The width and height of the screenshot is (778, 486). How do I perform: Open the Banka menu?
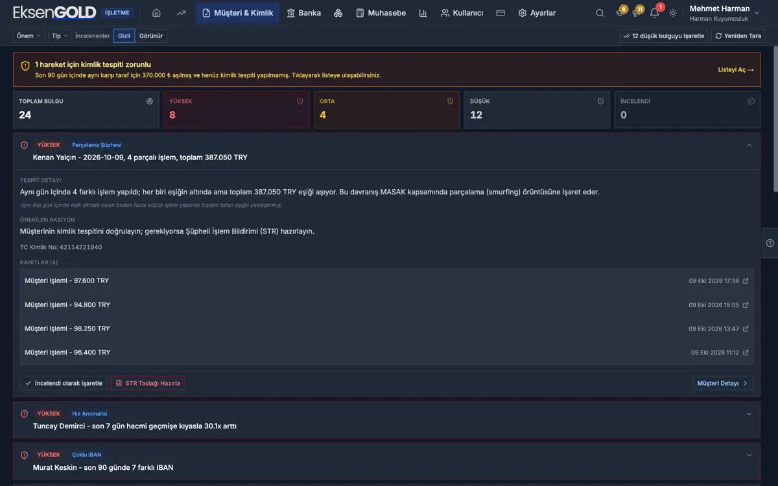303,13
